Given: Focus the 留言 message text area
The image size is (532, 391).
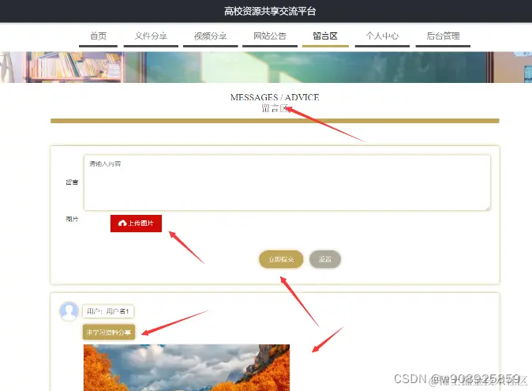Looking at the screenshot, I should coord(287,182).
